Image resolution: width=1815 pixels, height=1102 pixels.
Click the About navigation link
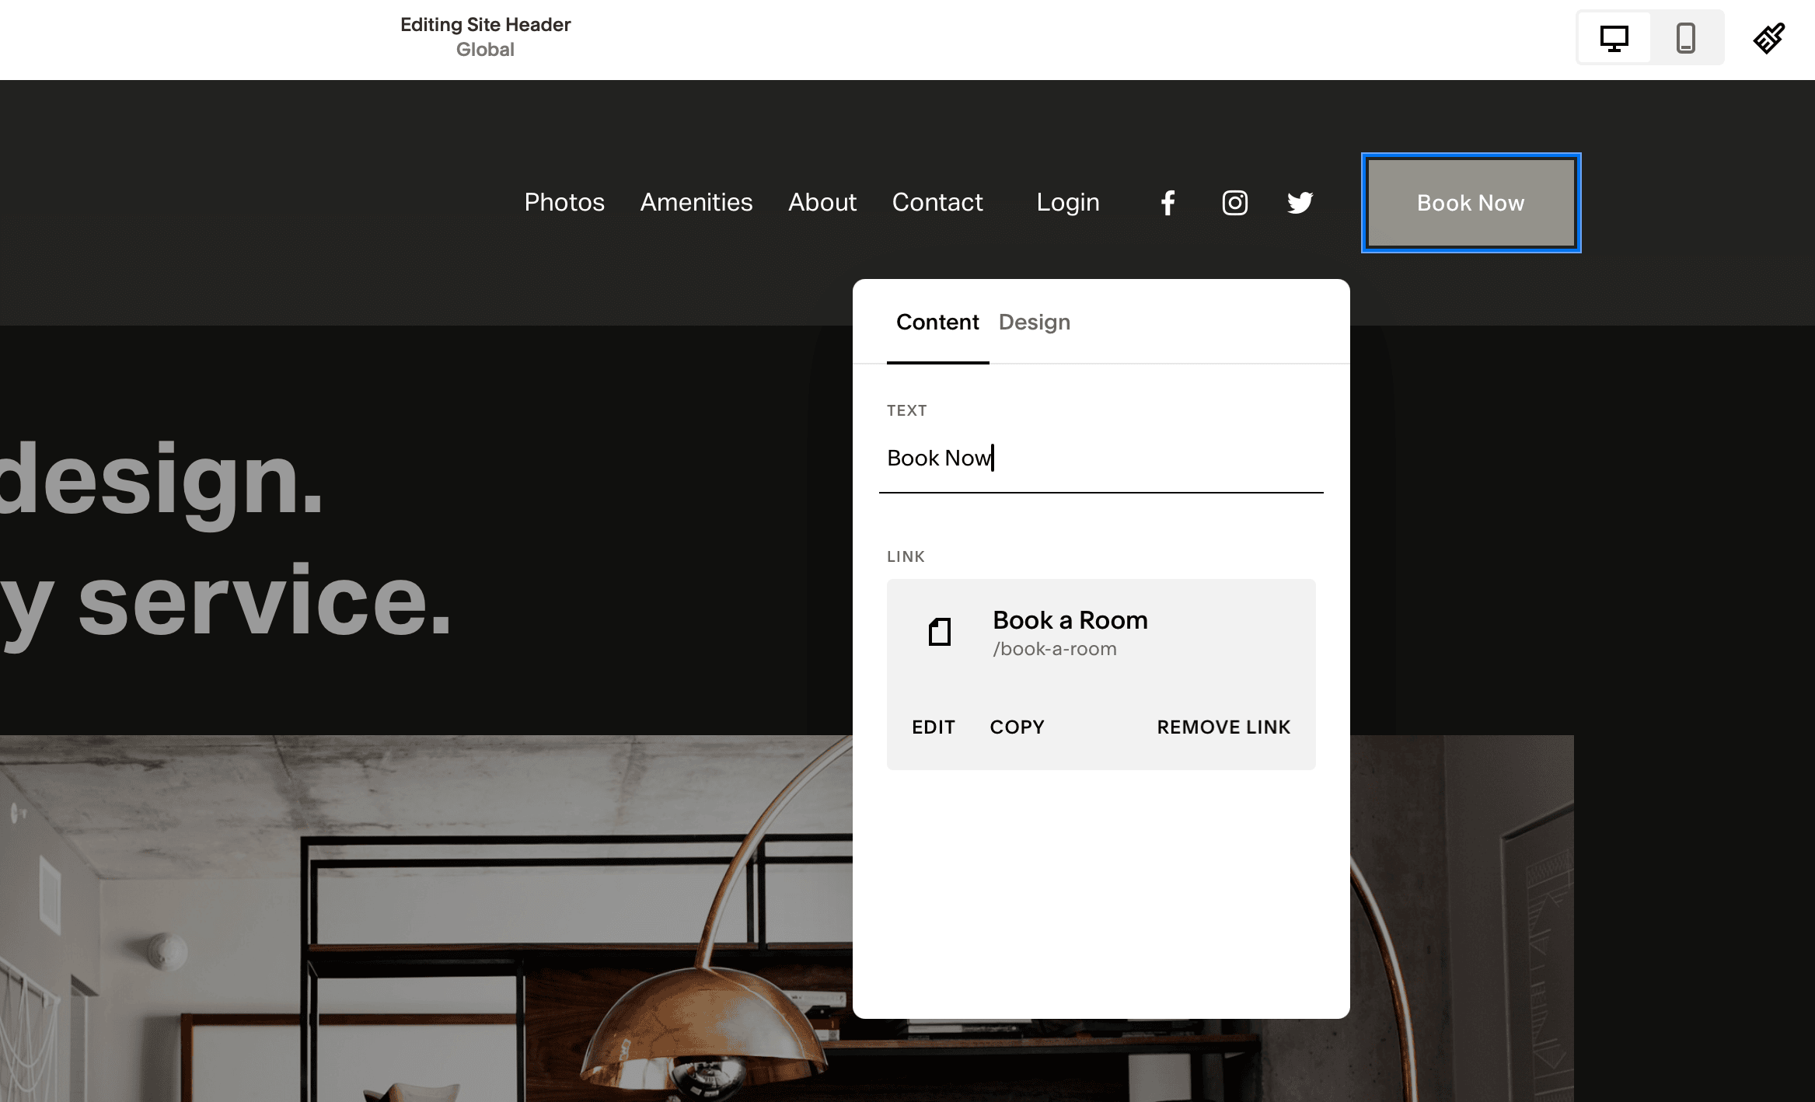pyautogui.click(x=822, y=202)
